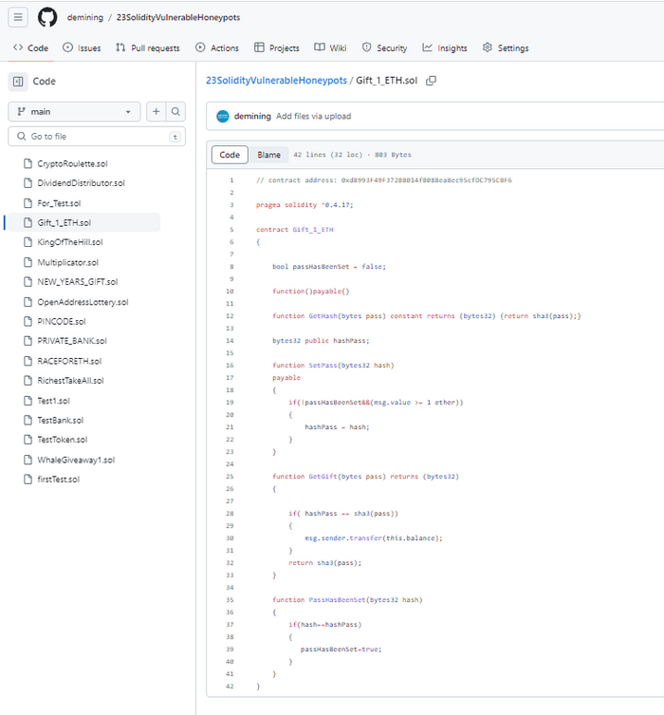Go to the Actions tab

217,47
